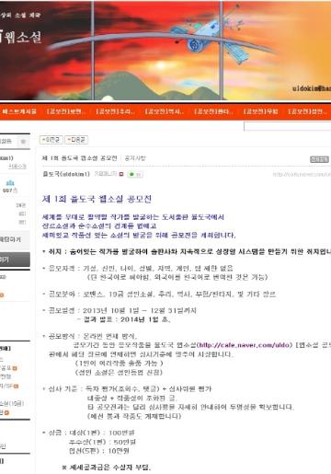Open the [공모전]추리.. menu tab
Viewport: 331px width, 474px height.
pos(115,111)
